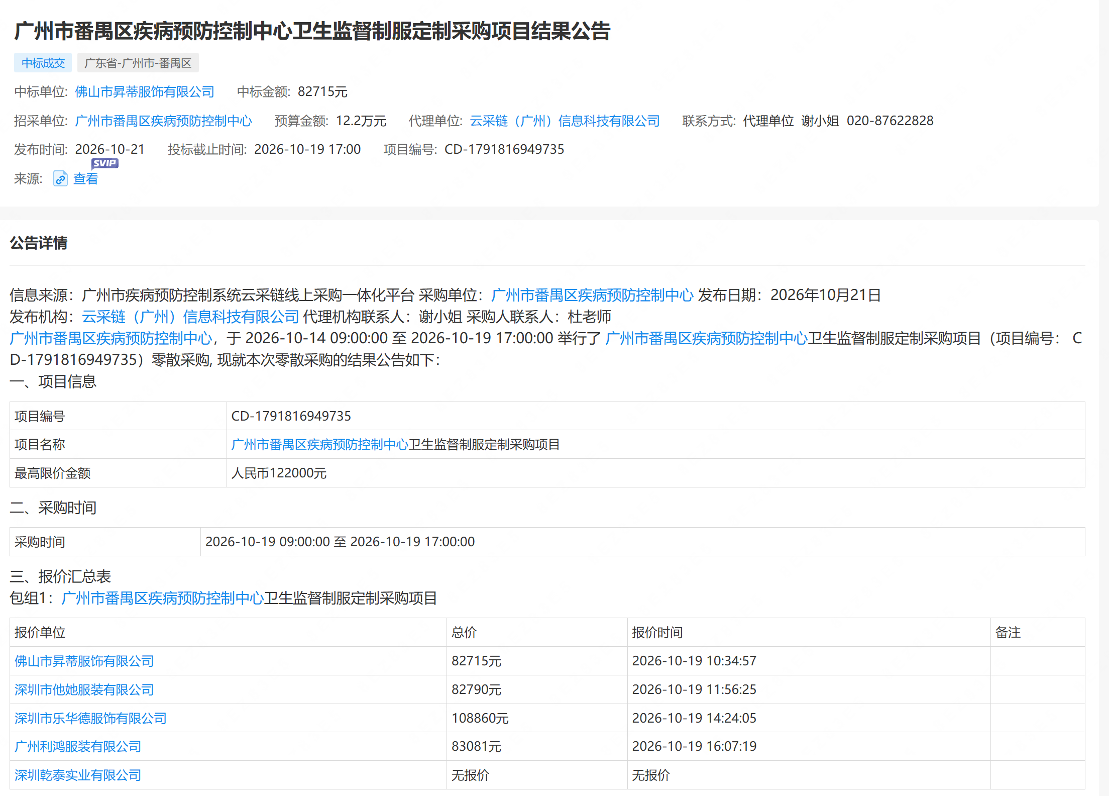1109x796 pixels.
Task: Select quote time 2026-10-19 16:07:19
Action: click(694, 746)
